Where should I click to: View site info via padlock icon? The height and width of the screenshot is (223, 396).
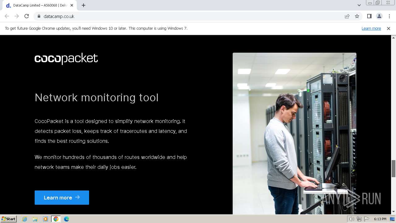[x=39, y=16]
